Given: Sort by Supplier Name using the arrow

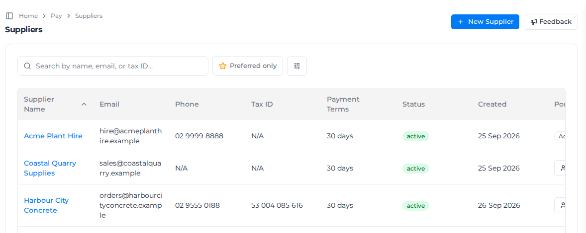Looking at the screenshot, I should (x=84, y=104).
